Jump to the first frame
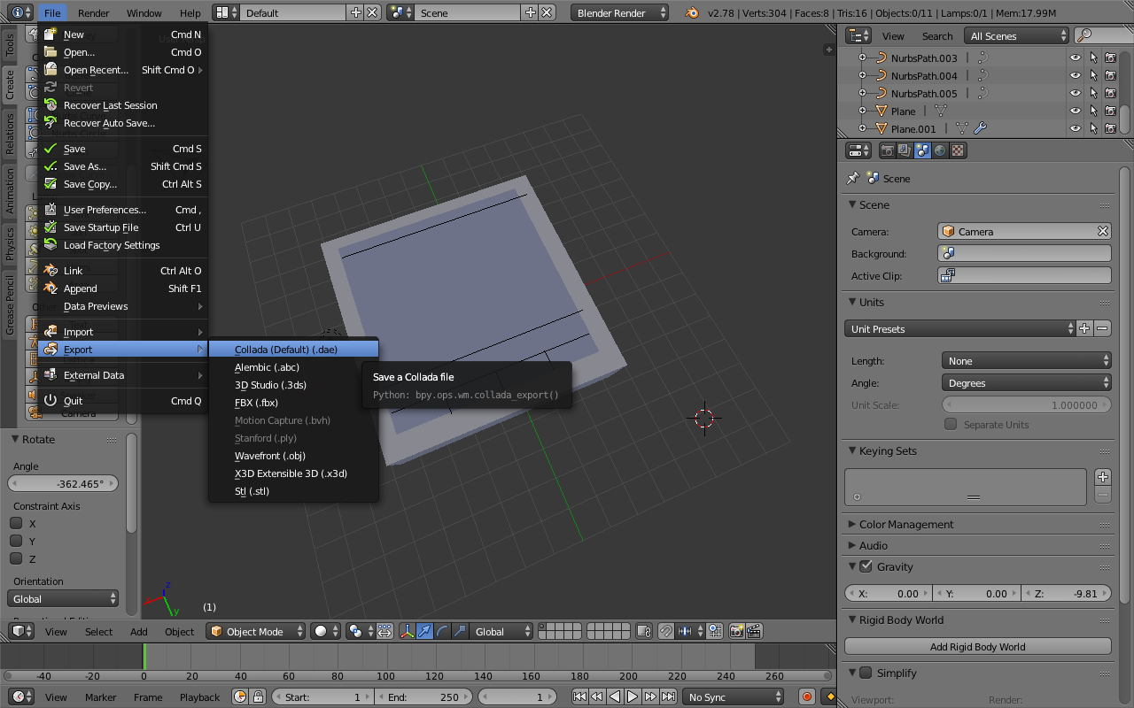Image resolution: width=1134 pixels, height=708 pixels. (x=579, y=696)
